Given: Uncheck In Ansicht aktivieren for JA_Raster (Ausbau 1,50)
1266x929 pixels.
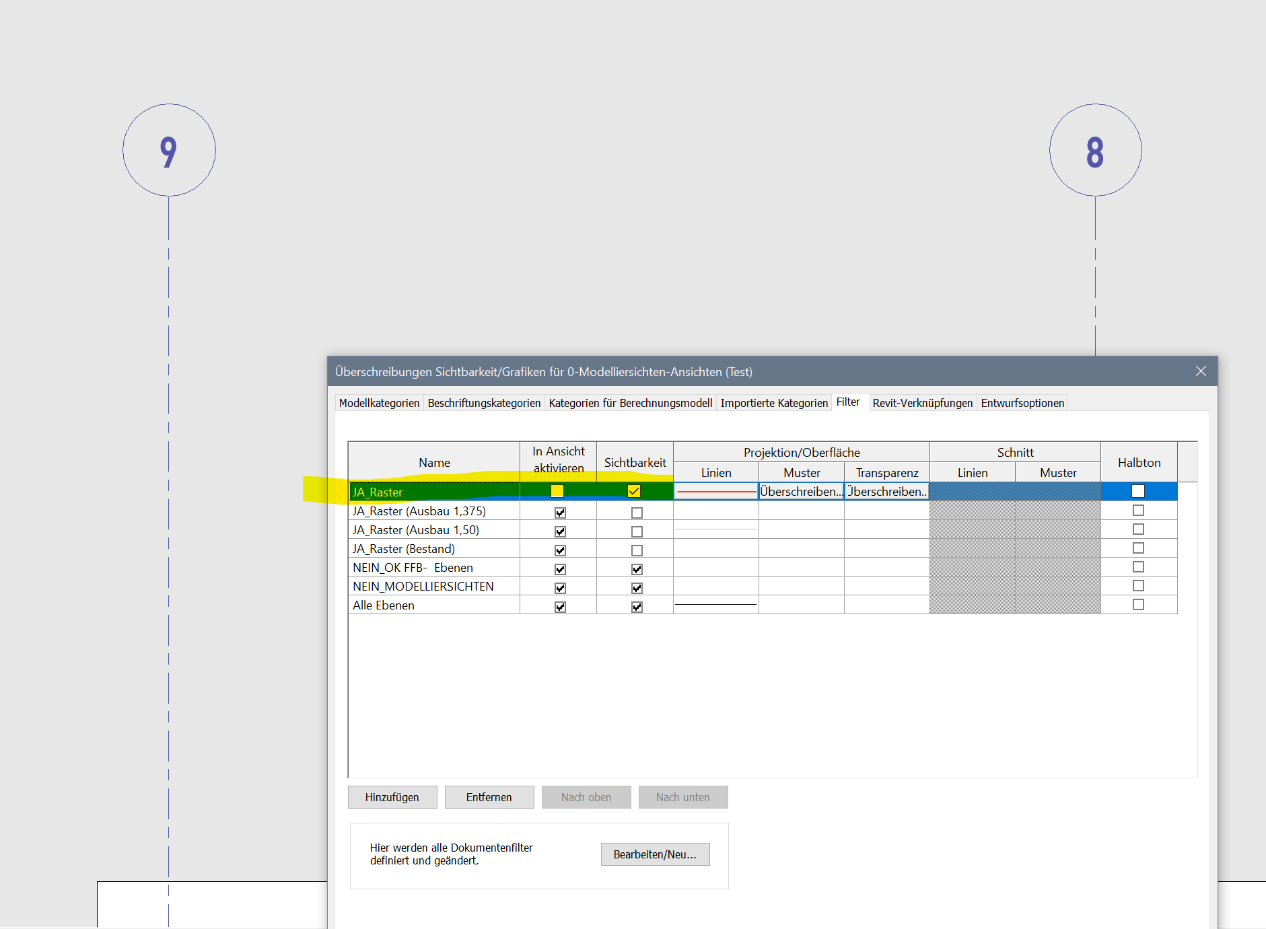Looking at the screenshot, I should coord(560,531).
